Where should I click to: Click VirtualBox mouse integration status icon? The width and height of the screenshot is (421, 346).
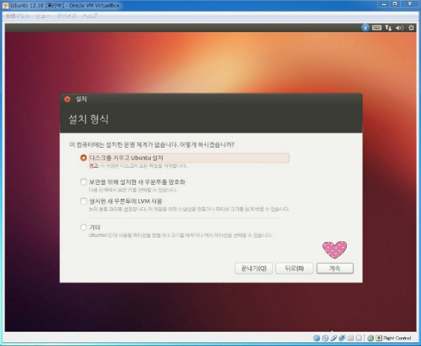pos(371,338)
